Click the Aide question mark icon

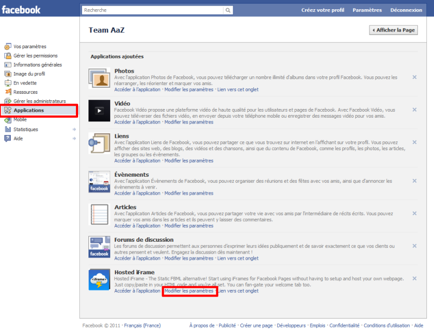coord(8,138)
